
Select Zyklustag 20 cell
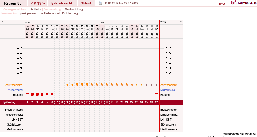click(122, 102)
